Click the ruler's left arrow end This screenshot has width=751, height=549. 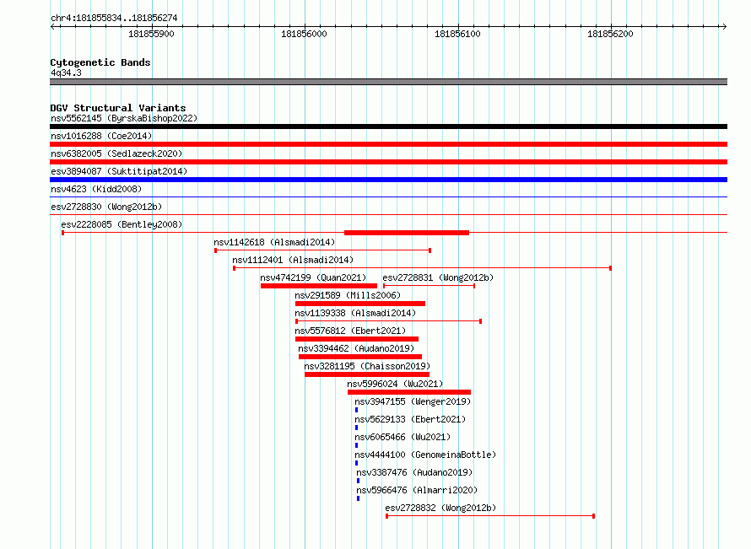coord(52,26)
